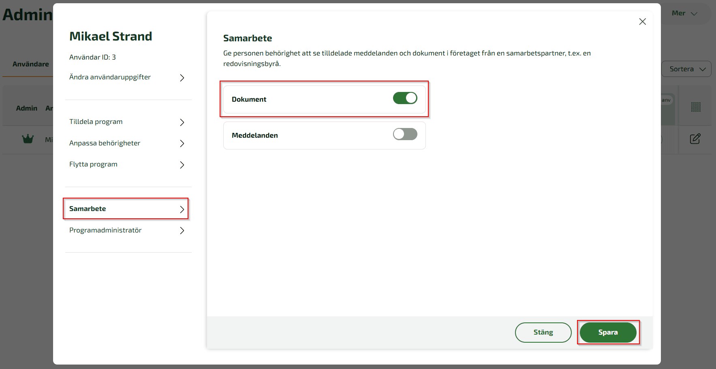Enable the Meddelanden toggle
The image size is (716, 369).
[404, 134]
